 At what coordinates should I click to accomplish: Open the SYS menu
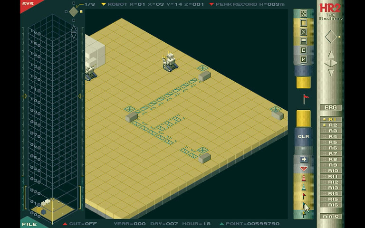(x=28, y=4)
